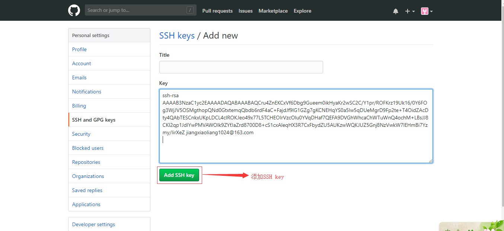Click the GitHub octocat logo

74,10
